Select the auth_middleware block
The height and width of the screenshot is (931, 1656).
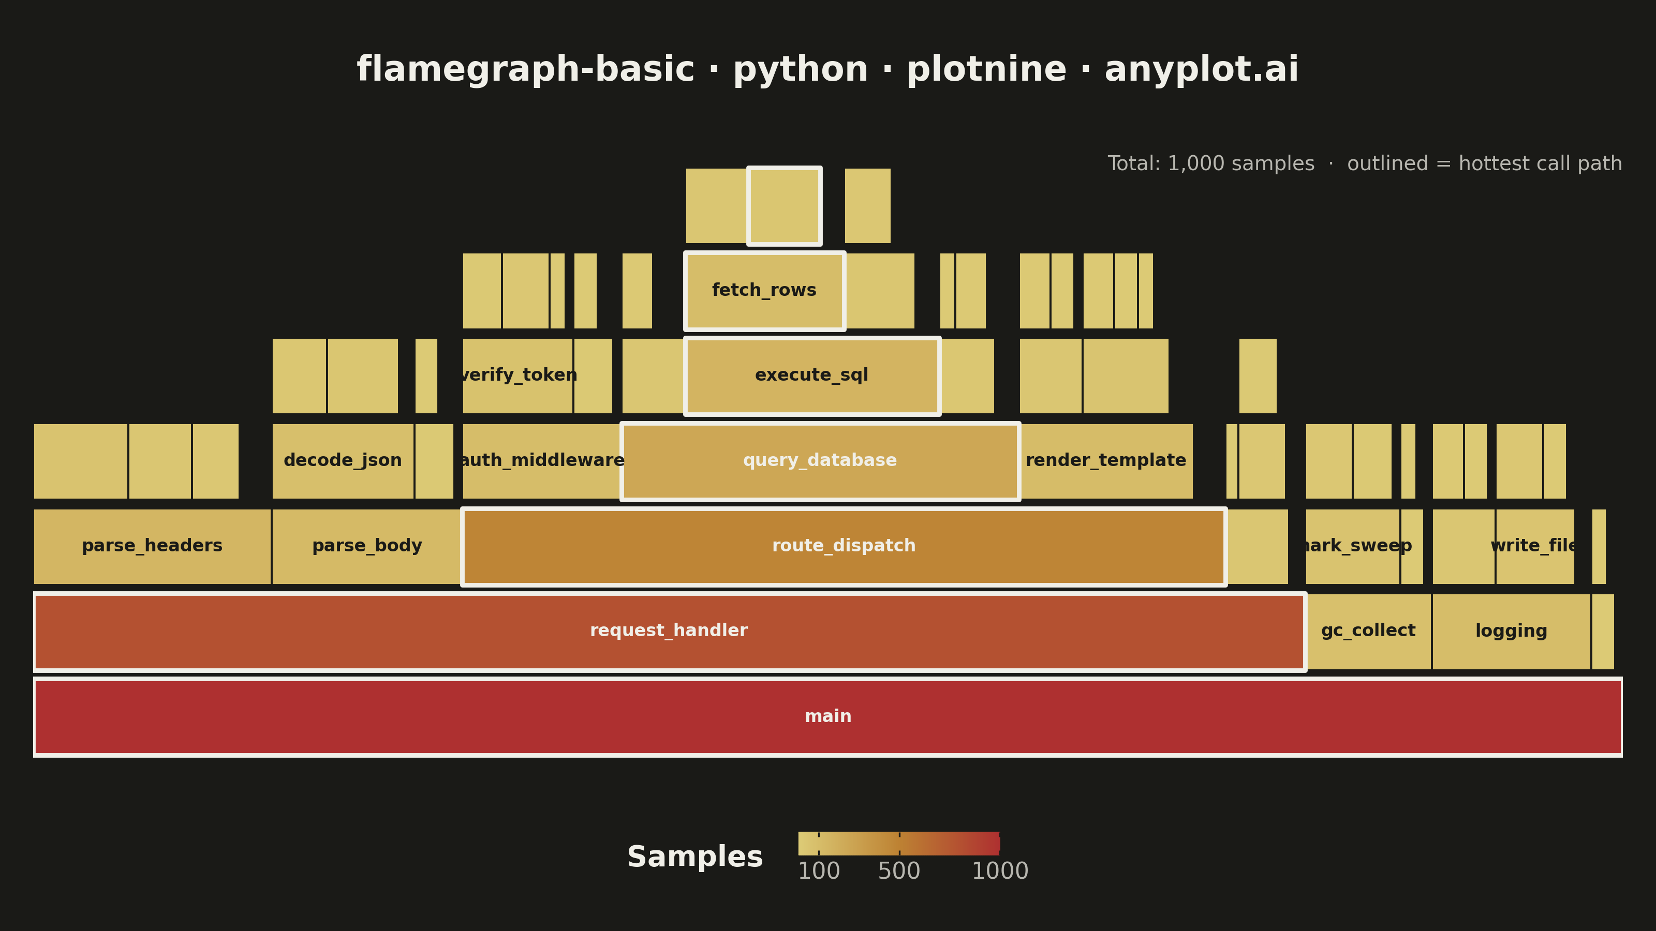[x=542, y=461]
